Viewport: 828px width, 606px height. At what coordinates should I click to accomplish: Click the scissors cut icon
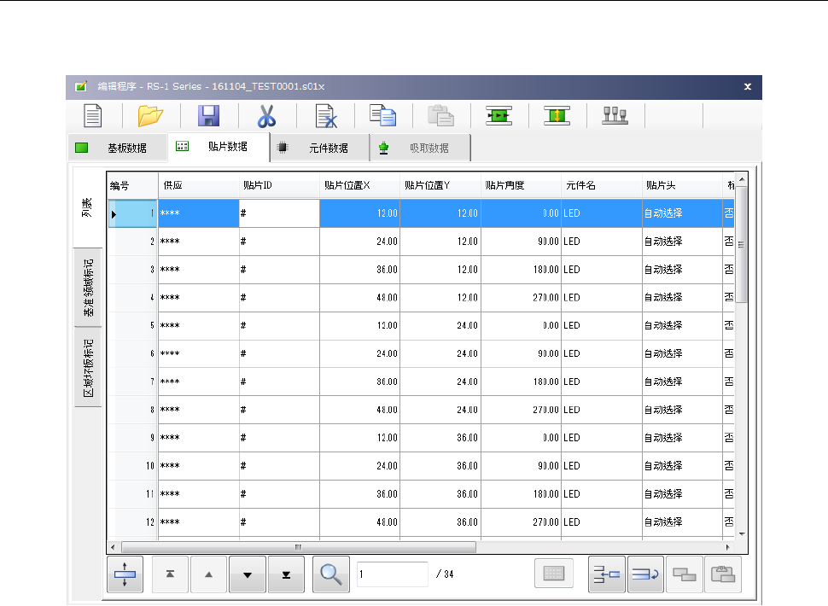pos(267,116)
